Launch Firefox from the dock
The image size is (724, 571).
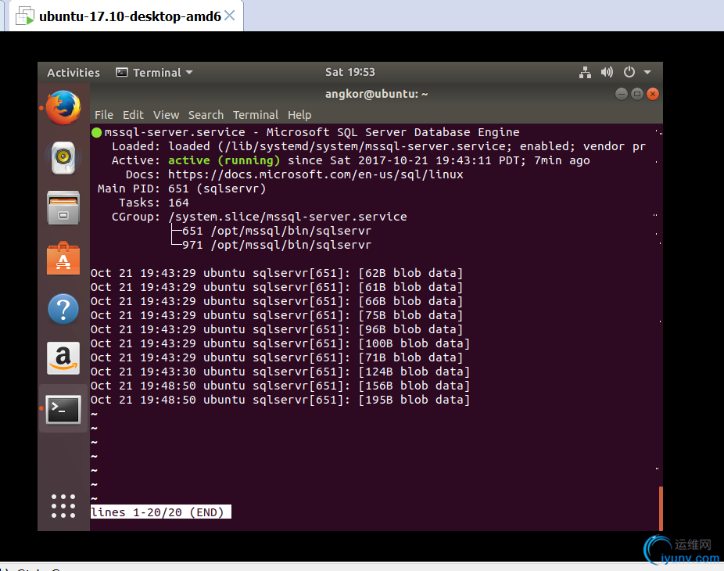[x=63, y=108]
